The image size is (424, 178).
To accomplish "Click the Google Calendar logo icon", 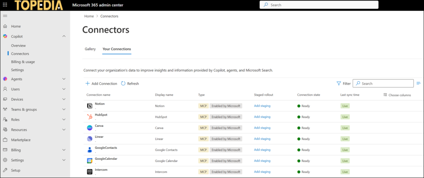I will click(89, 161).
